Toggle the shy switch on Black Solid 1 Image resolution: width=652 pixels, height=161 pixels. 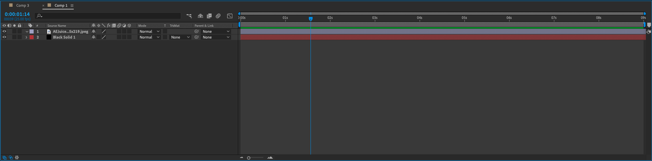93,37
